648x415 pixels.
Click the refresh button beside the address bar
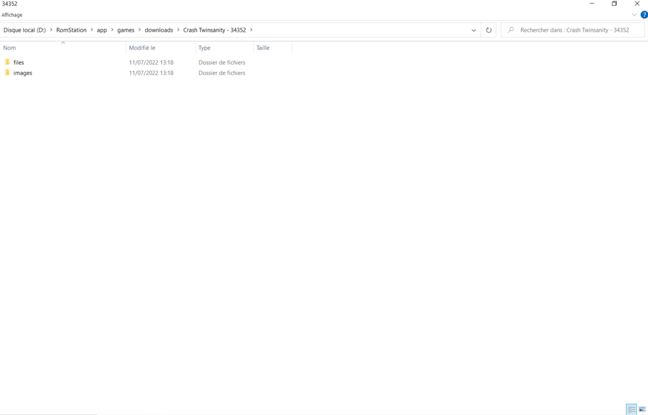(489, 30)
